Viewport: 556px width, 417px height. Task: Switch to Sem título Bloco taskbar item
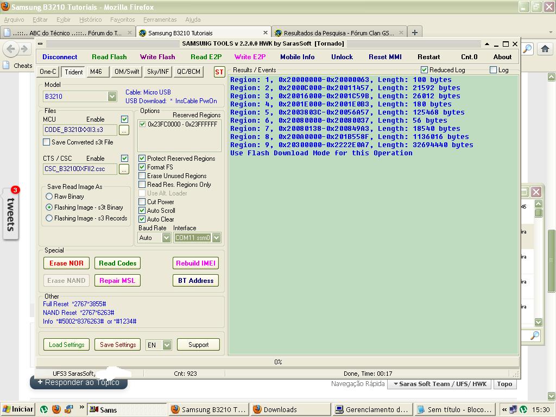(456, 409)
